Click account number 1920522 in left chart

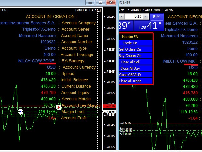click(x=48, y=42)
